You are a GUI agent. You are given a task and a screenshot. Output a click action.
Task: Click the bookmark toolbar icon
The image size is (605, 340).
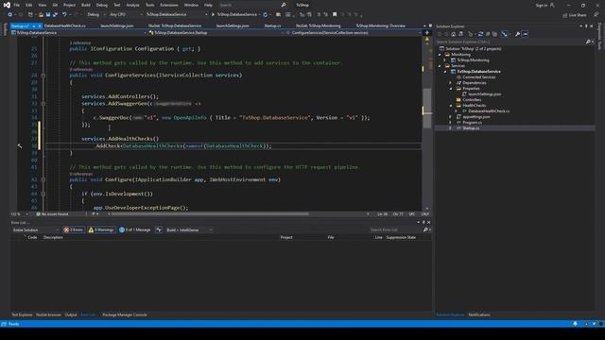coord(335,15)
